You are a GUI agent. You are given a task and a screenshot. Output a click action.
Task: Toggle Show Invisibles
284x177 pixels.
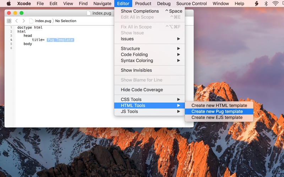[x=149, y=70]
